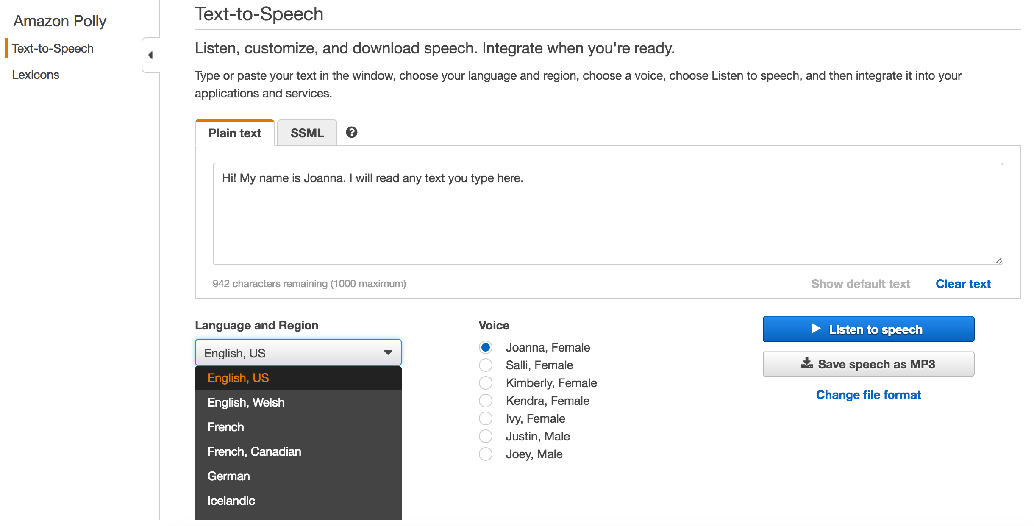The width and height of the screenshot is (1034, 526).
Task: Click the Clear text link
Action: coord(963,283)
